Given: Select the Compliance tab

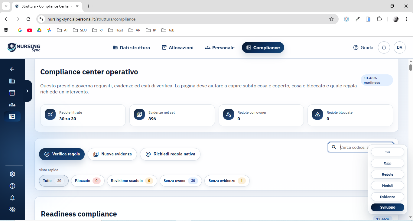Looking at the screenshot, I should (x=263, y=47).
